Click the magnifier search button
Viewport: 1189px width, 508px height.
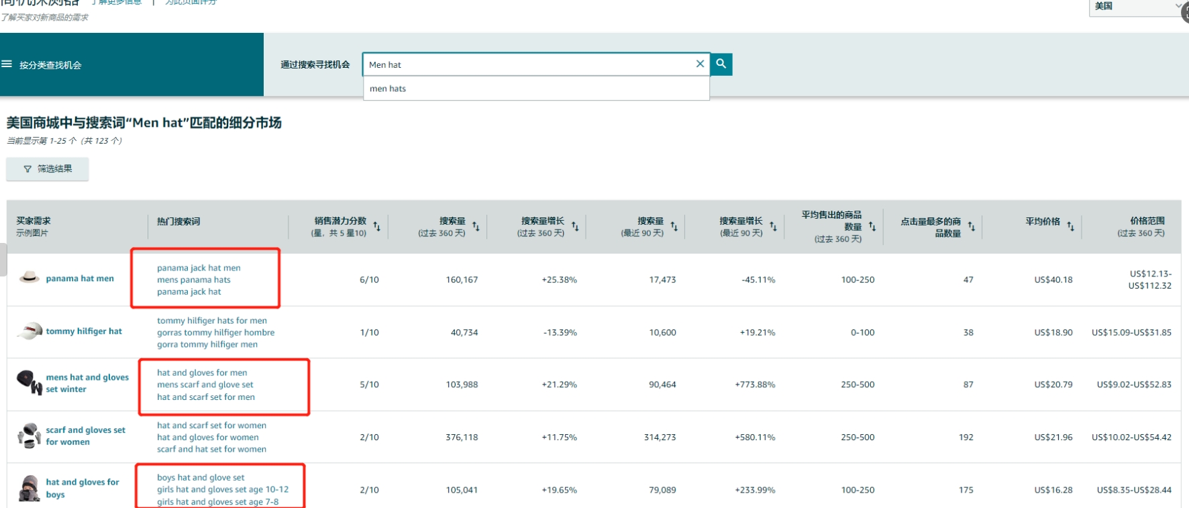[721, 64]
